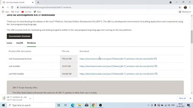Open the volume control in tray
This screenshot has height=108, width=193.
[x=169, y=105]
